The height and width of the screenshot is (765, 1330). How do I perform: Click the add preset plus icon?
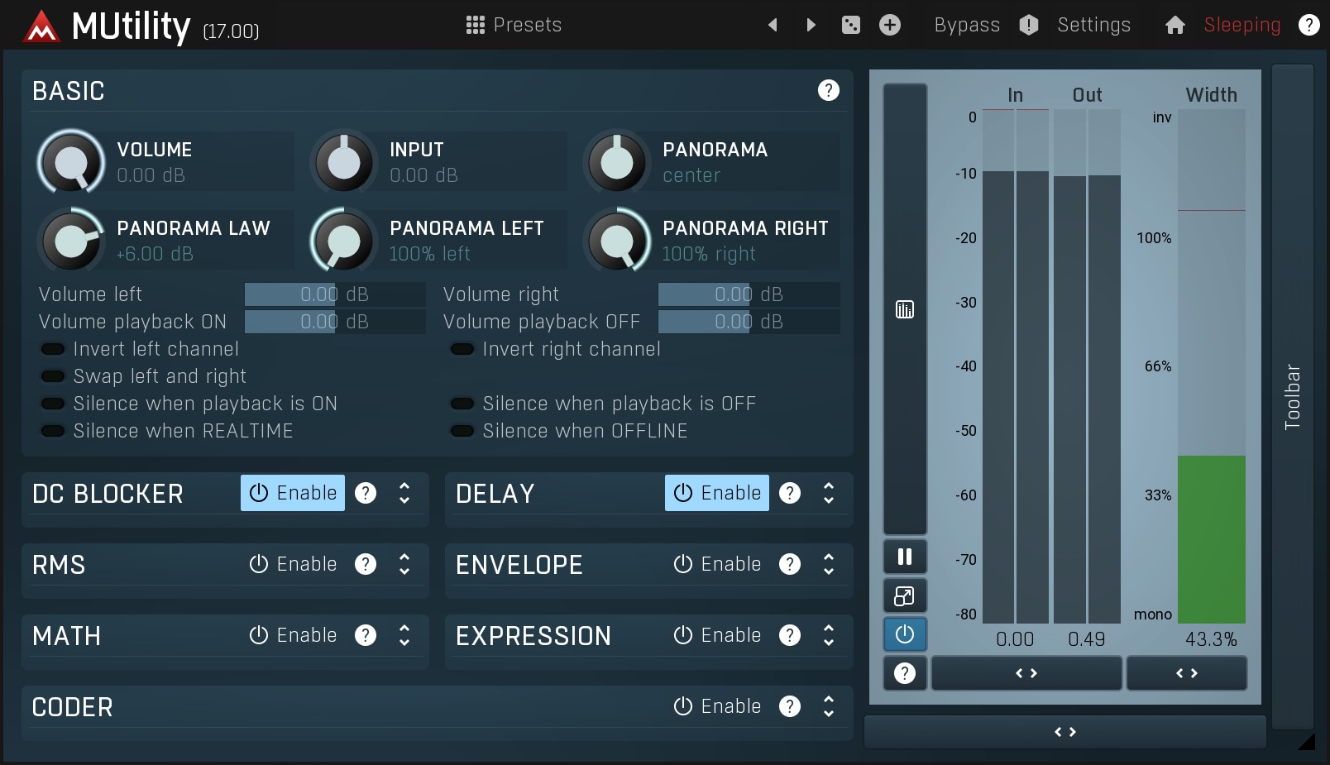tap(890, 25)
